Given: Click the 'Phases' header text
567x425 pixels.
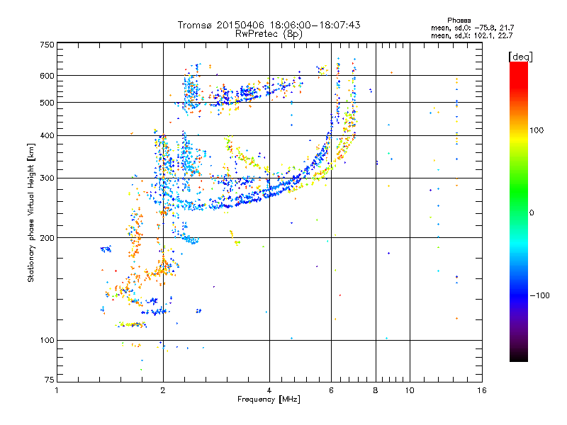Looking at the screenshot, I should point(459,21).
